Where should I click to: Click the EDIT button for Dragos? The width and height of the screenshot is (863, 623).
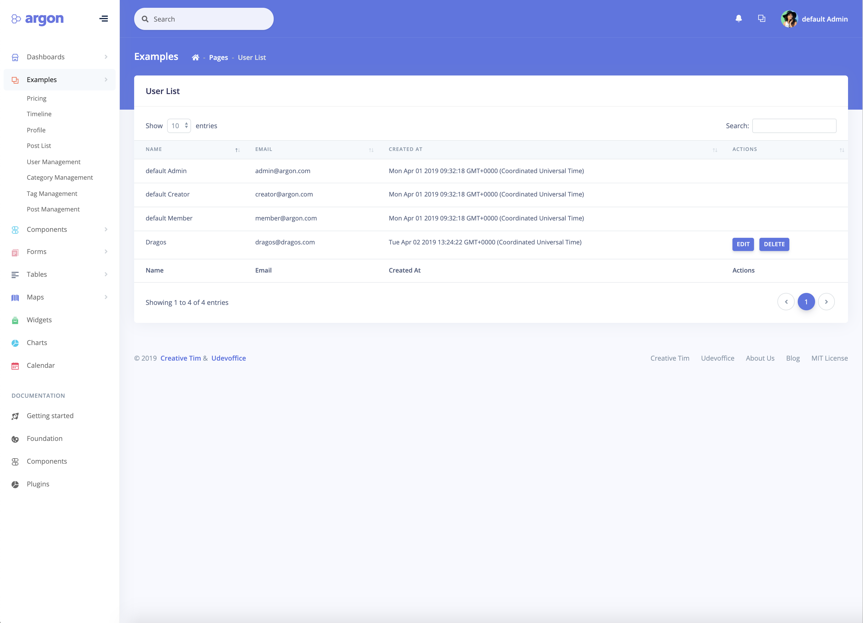point(743,244)
